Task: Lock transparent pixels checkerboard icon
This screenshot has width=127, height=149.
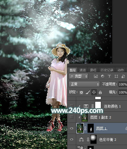Action: [82, 92]
